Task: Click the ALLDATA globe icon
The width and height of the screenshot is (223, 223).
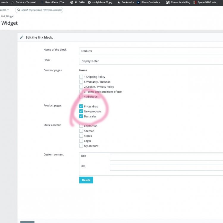Action: [72, 2]
